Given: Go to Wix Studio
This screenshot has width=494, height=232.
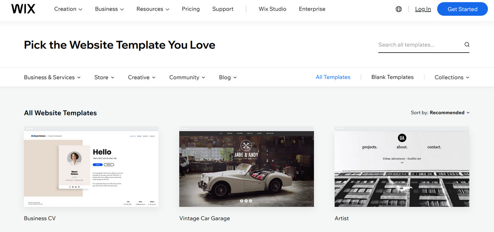Looking at the screenshot, I should (273, 9).
